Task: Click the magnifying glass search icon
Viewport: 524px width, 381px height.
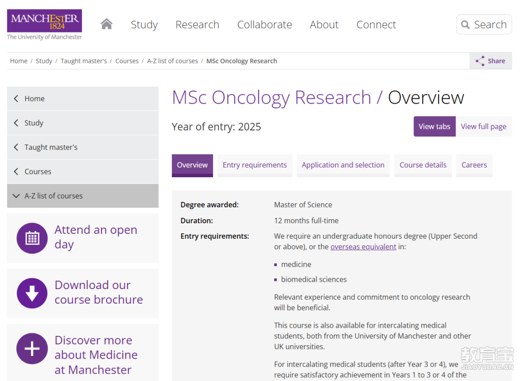Action: click(465, 25)
